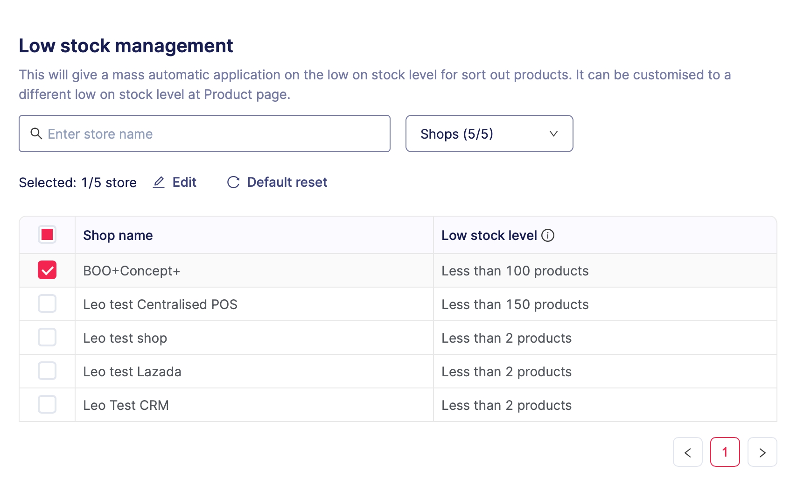Click the Edit text link
This screenshot has width=797, height=479.
[x=184, y=182]
